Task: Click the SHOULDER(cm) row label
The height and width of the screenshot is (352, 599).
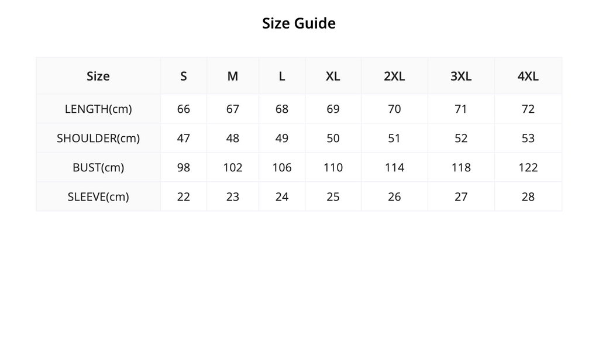Action: tap(98, 138)
